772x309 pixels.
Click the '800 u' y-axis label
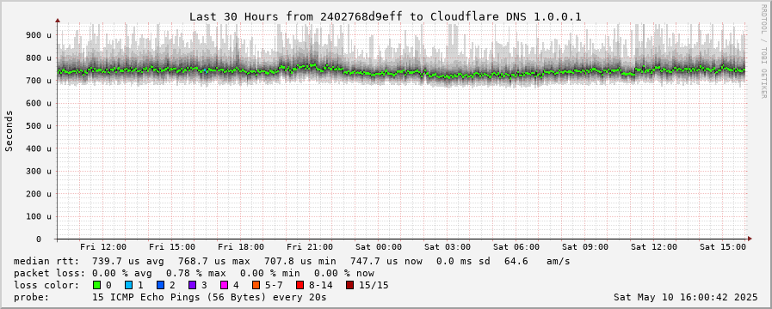[x=39, y=58]
